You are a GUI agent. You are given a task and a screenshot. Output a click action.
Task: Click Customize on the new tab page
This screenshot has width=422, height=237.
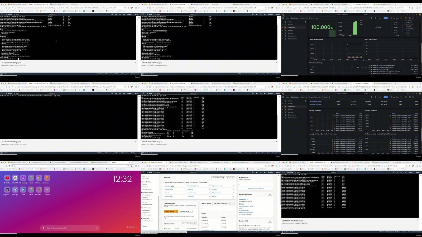tap(131, 227)
